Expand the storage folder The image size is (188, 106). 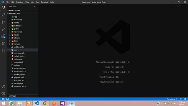tap(22, 38)
